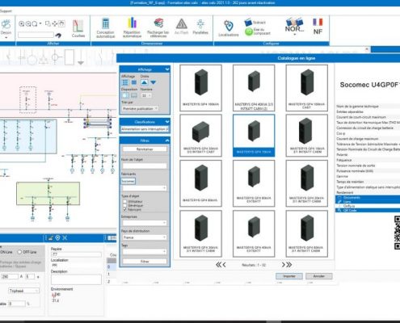This screenshot has height=323, width=400.
Task: Click the Importer button
Action: (289, 276)
